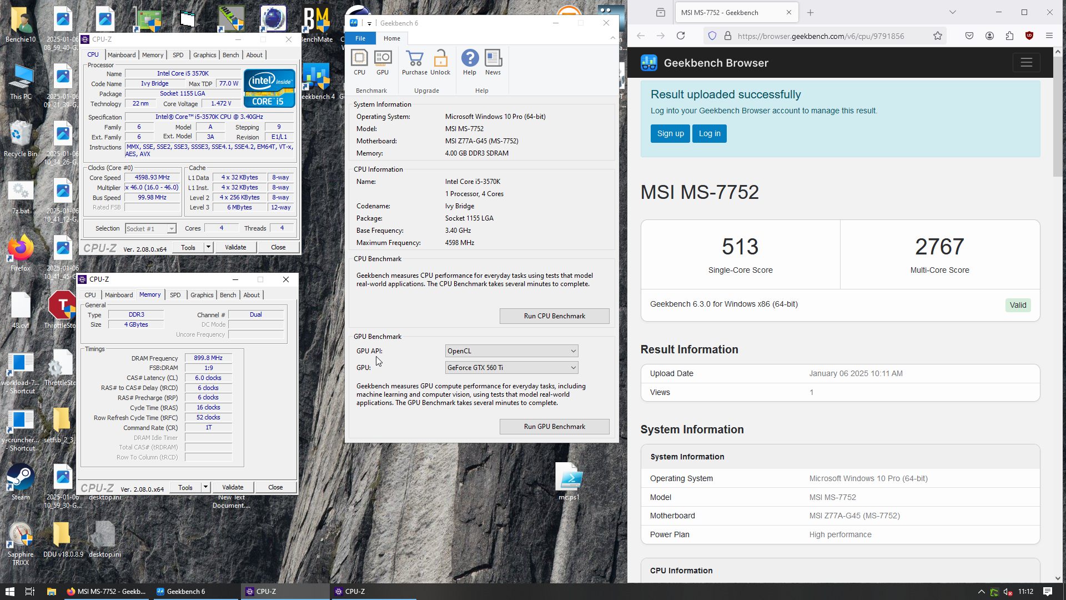Click the uBlock shield icon in Firefox toolbar

point(1029,36)
